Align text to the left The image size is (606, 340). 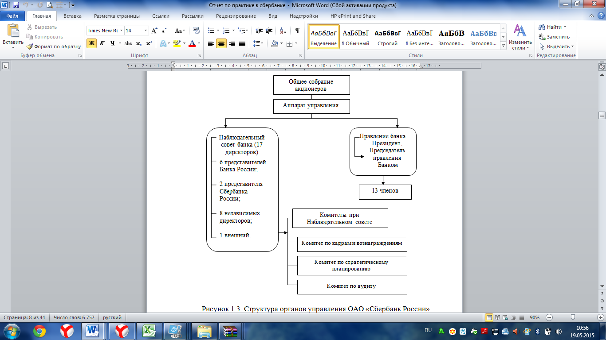(x=211, y=43)
